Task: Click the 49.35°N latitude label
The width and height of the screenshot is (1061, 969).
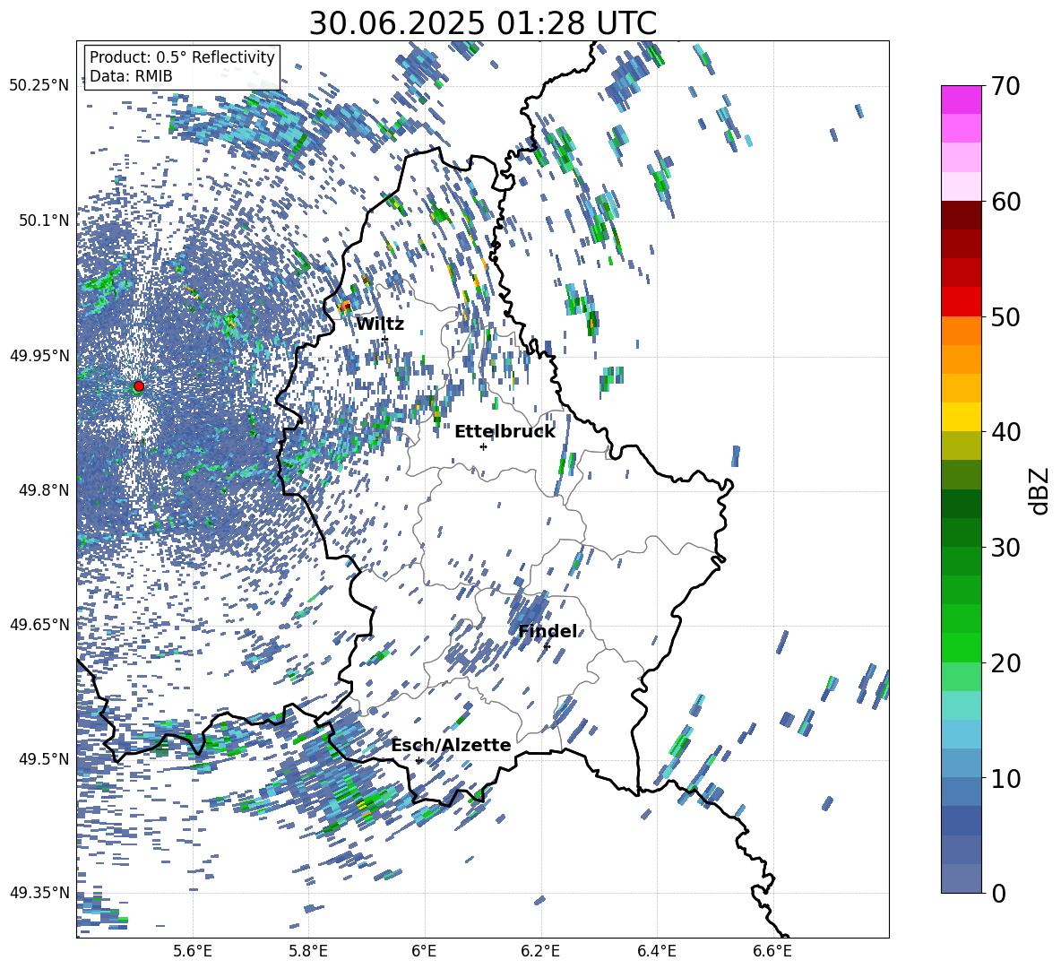Action: (39, 893)
